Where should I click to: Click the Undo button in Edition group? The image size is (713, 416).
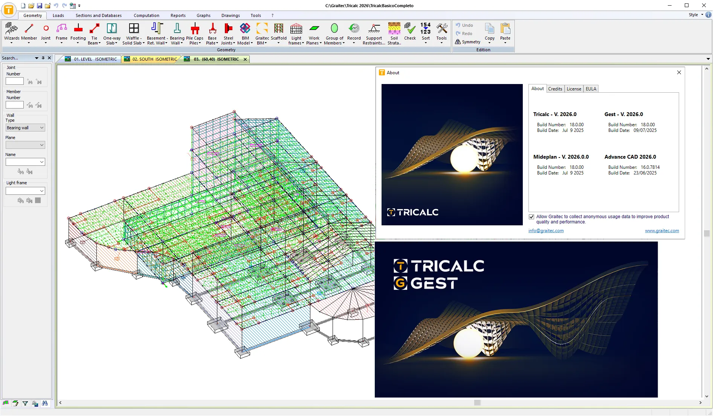click(x=464, y=25)
